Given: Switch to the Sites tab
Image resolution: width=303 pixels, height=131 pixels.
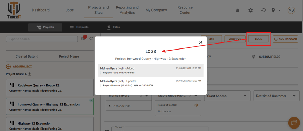Looking at the screenshot, I should click(113, 27).
